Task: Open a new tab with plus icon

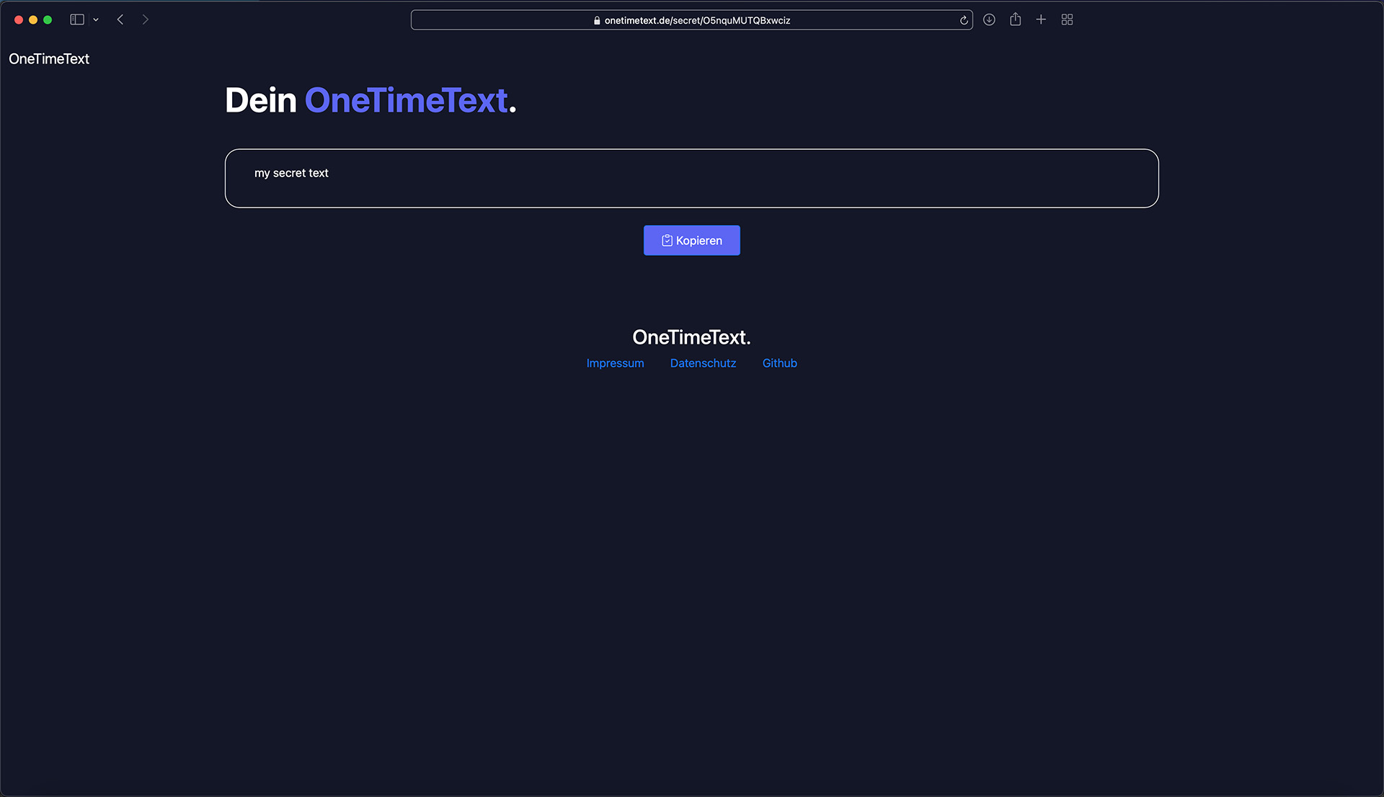Action: [x=1041, y=19]
